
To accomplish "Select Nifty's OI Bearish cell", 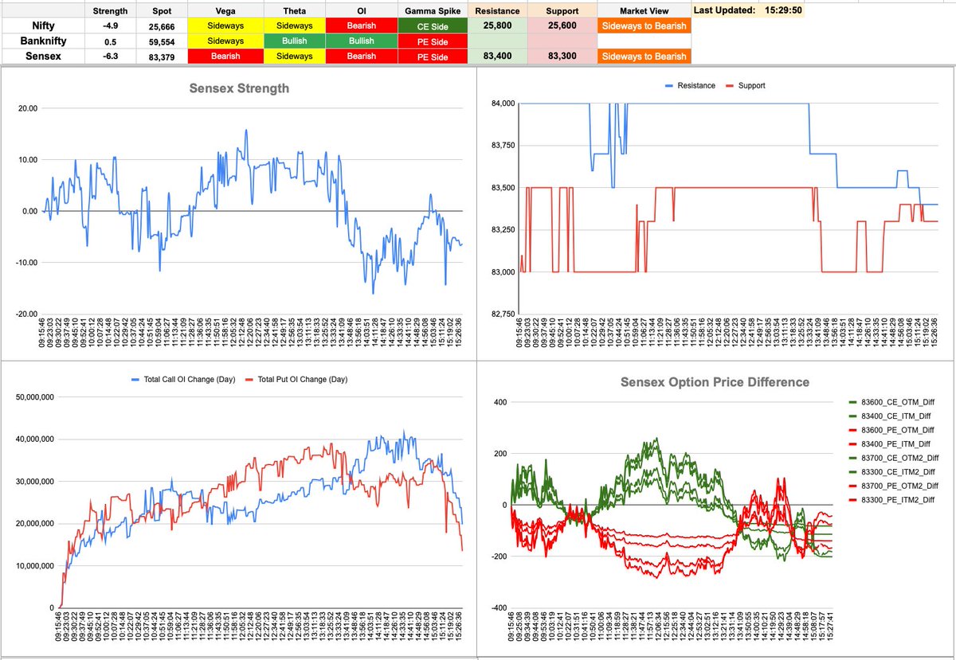I will pos(361,25).
